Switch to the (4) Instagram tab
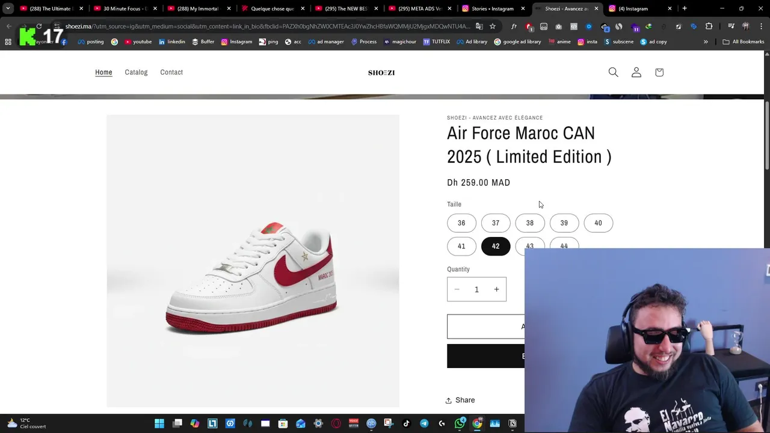Image resolution: width=770 pixels, height=433 pixels. [x=639, y=8]
